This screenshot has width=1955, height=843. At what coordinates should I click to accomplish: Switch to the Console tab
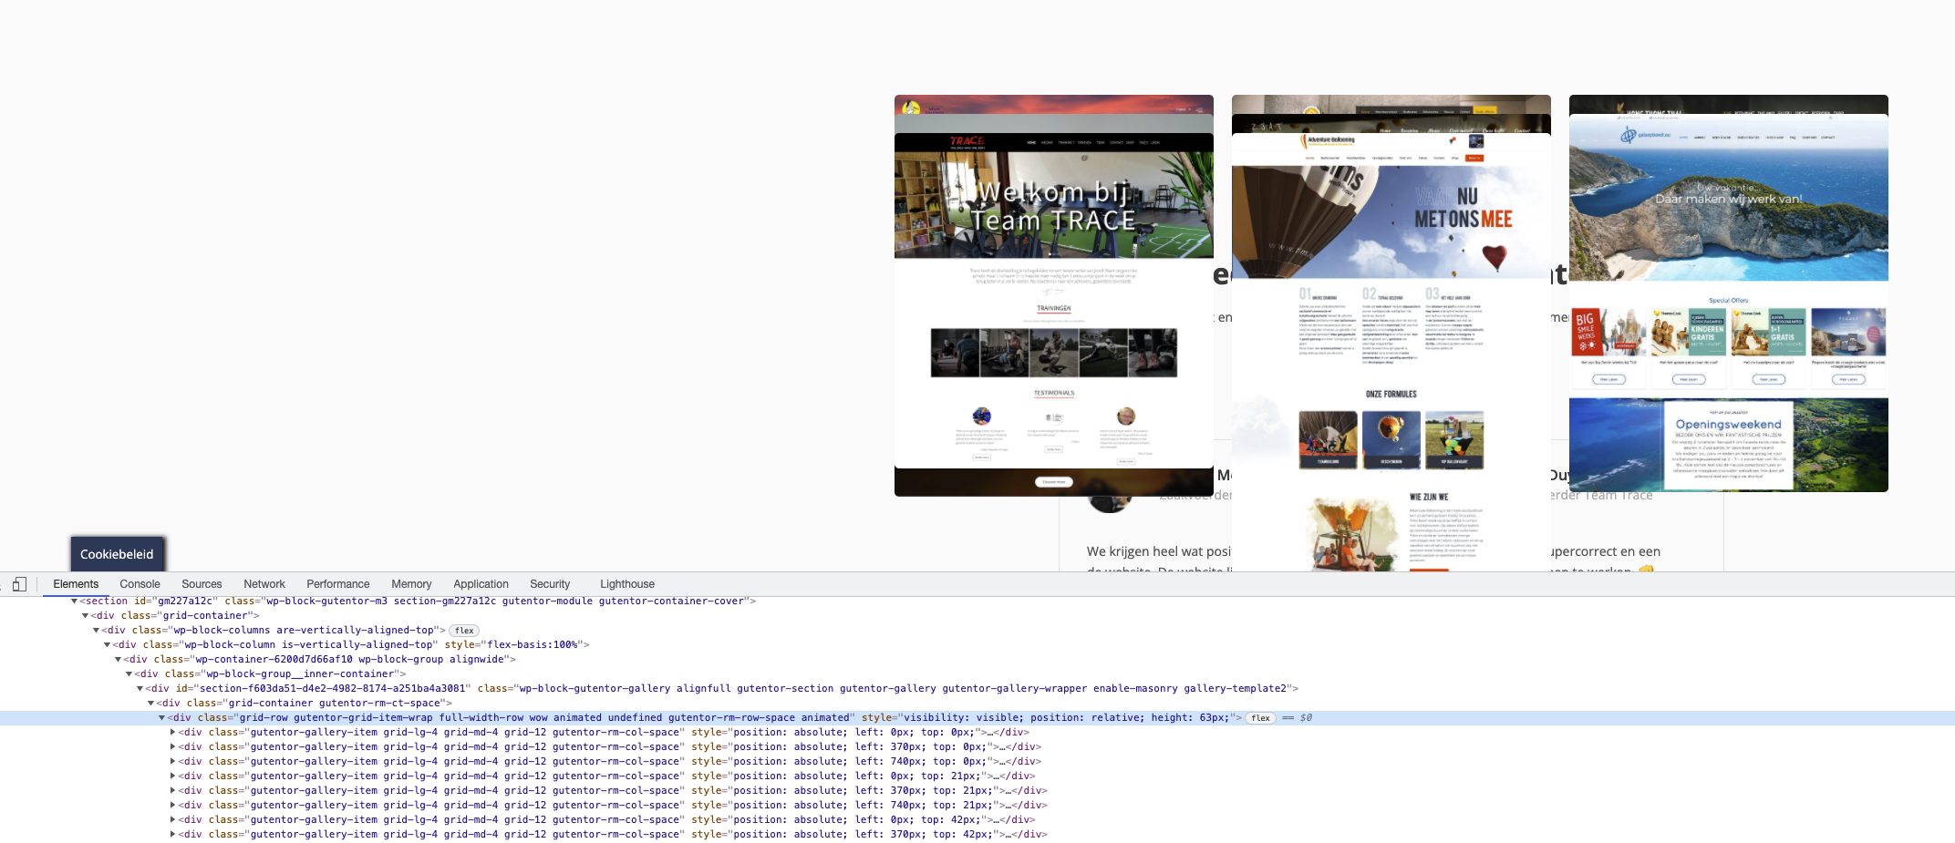(140, 584)
